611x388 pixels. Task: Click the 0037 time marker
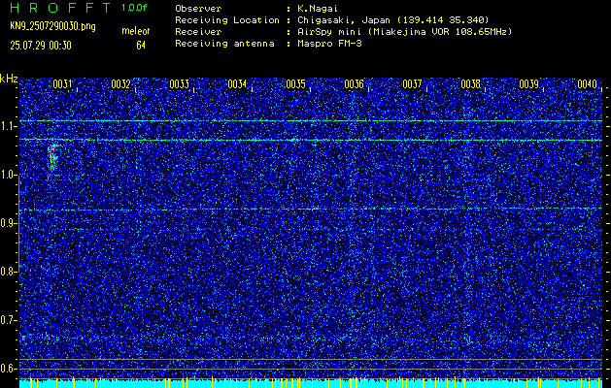pos(412,84)
